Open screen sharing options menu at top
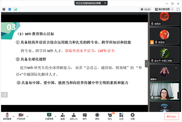 (105, 3)
